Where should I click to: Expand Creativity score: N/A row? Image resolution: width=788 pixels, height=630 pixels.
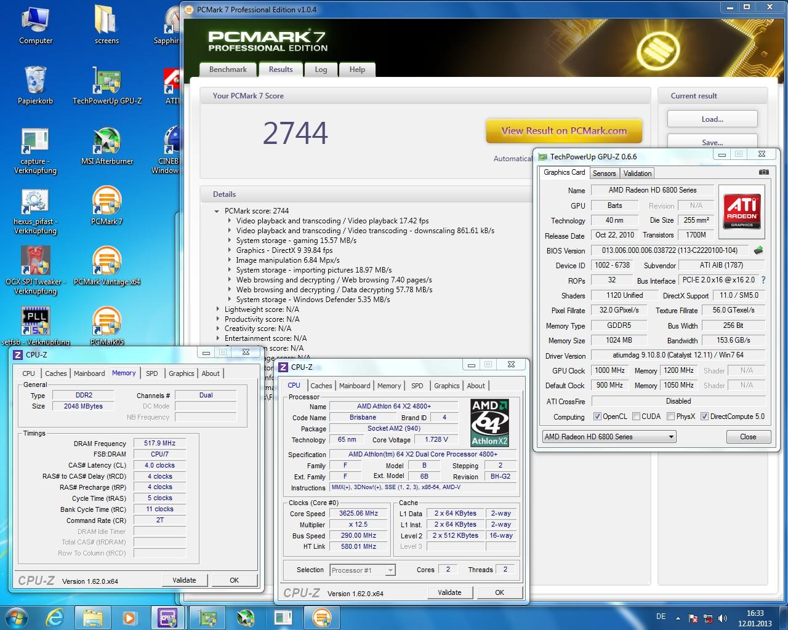tap(218, 329)
